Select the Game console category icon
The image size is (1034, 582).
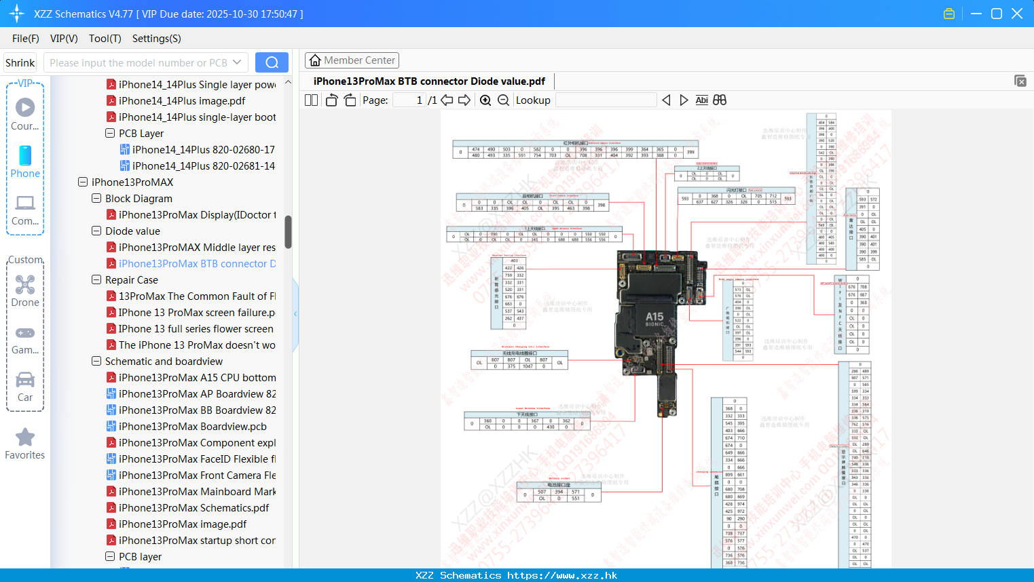(25, 332)
